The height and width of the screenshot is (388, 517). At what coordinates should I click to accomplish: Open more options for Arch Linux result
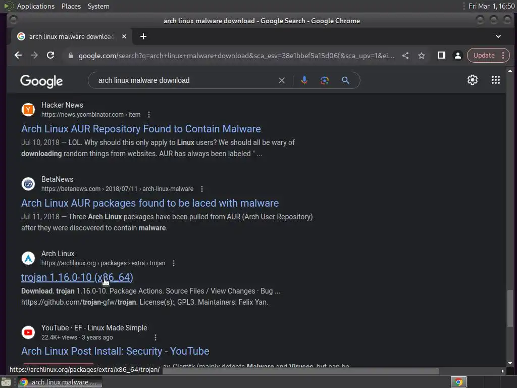pos(174,263)
